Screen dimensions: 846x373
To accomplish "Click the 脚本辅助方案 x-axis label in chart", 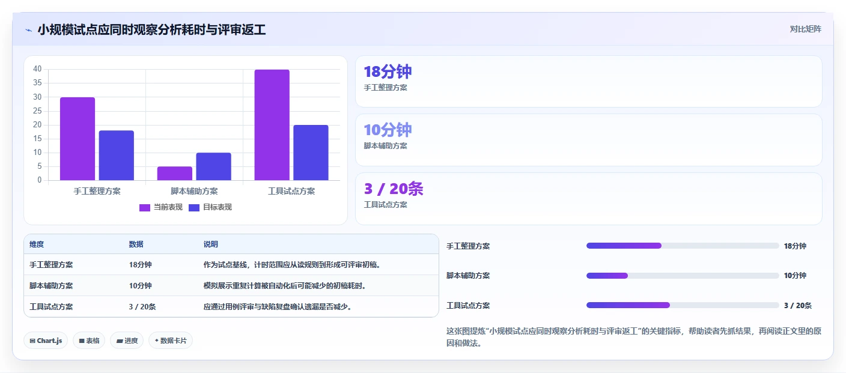I will click(194, 191).
